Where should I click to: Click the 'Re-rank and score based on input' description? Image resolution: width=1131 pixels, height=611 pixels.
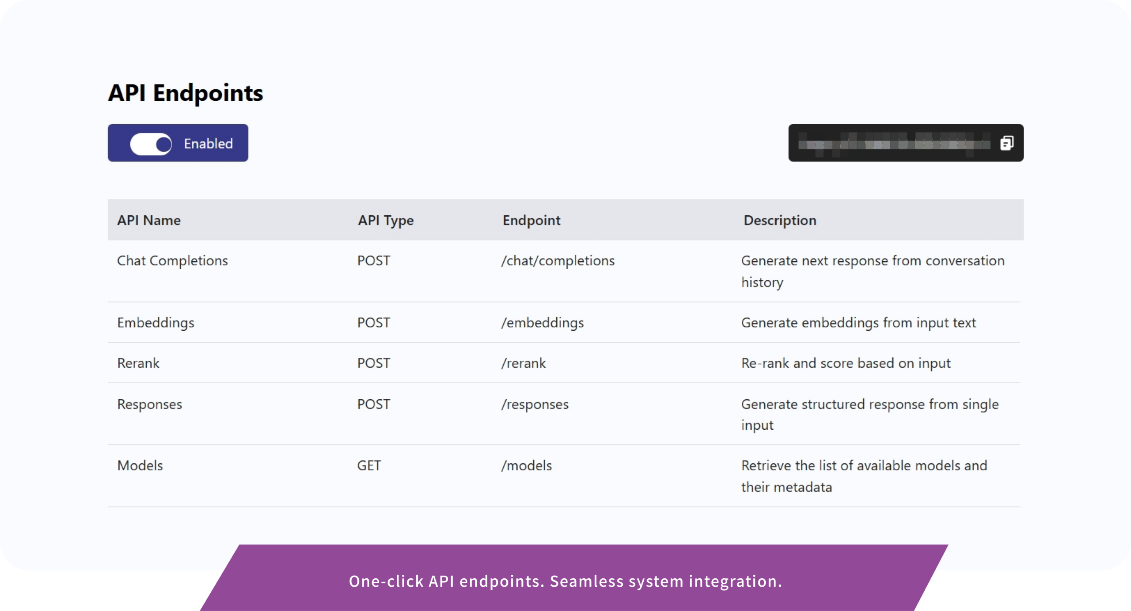846,363
